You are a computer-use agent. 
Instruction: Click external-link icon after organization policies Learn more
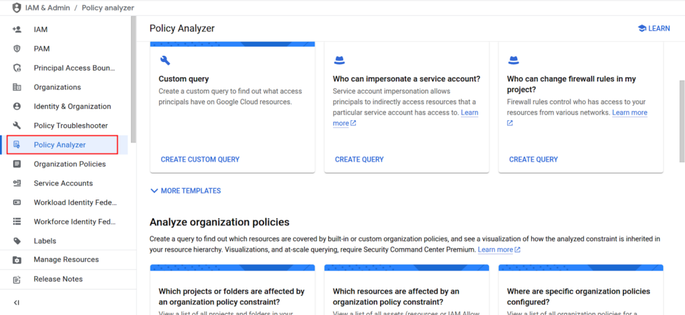[x=518, y=250]
